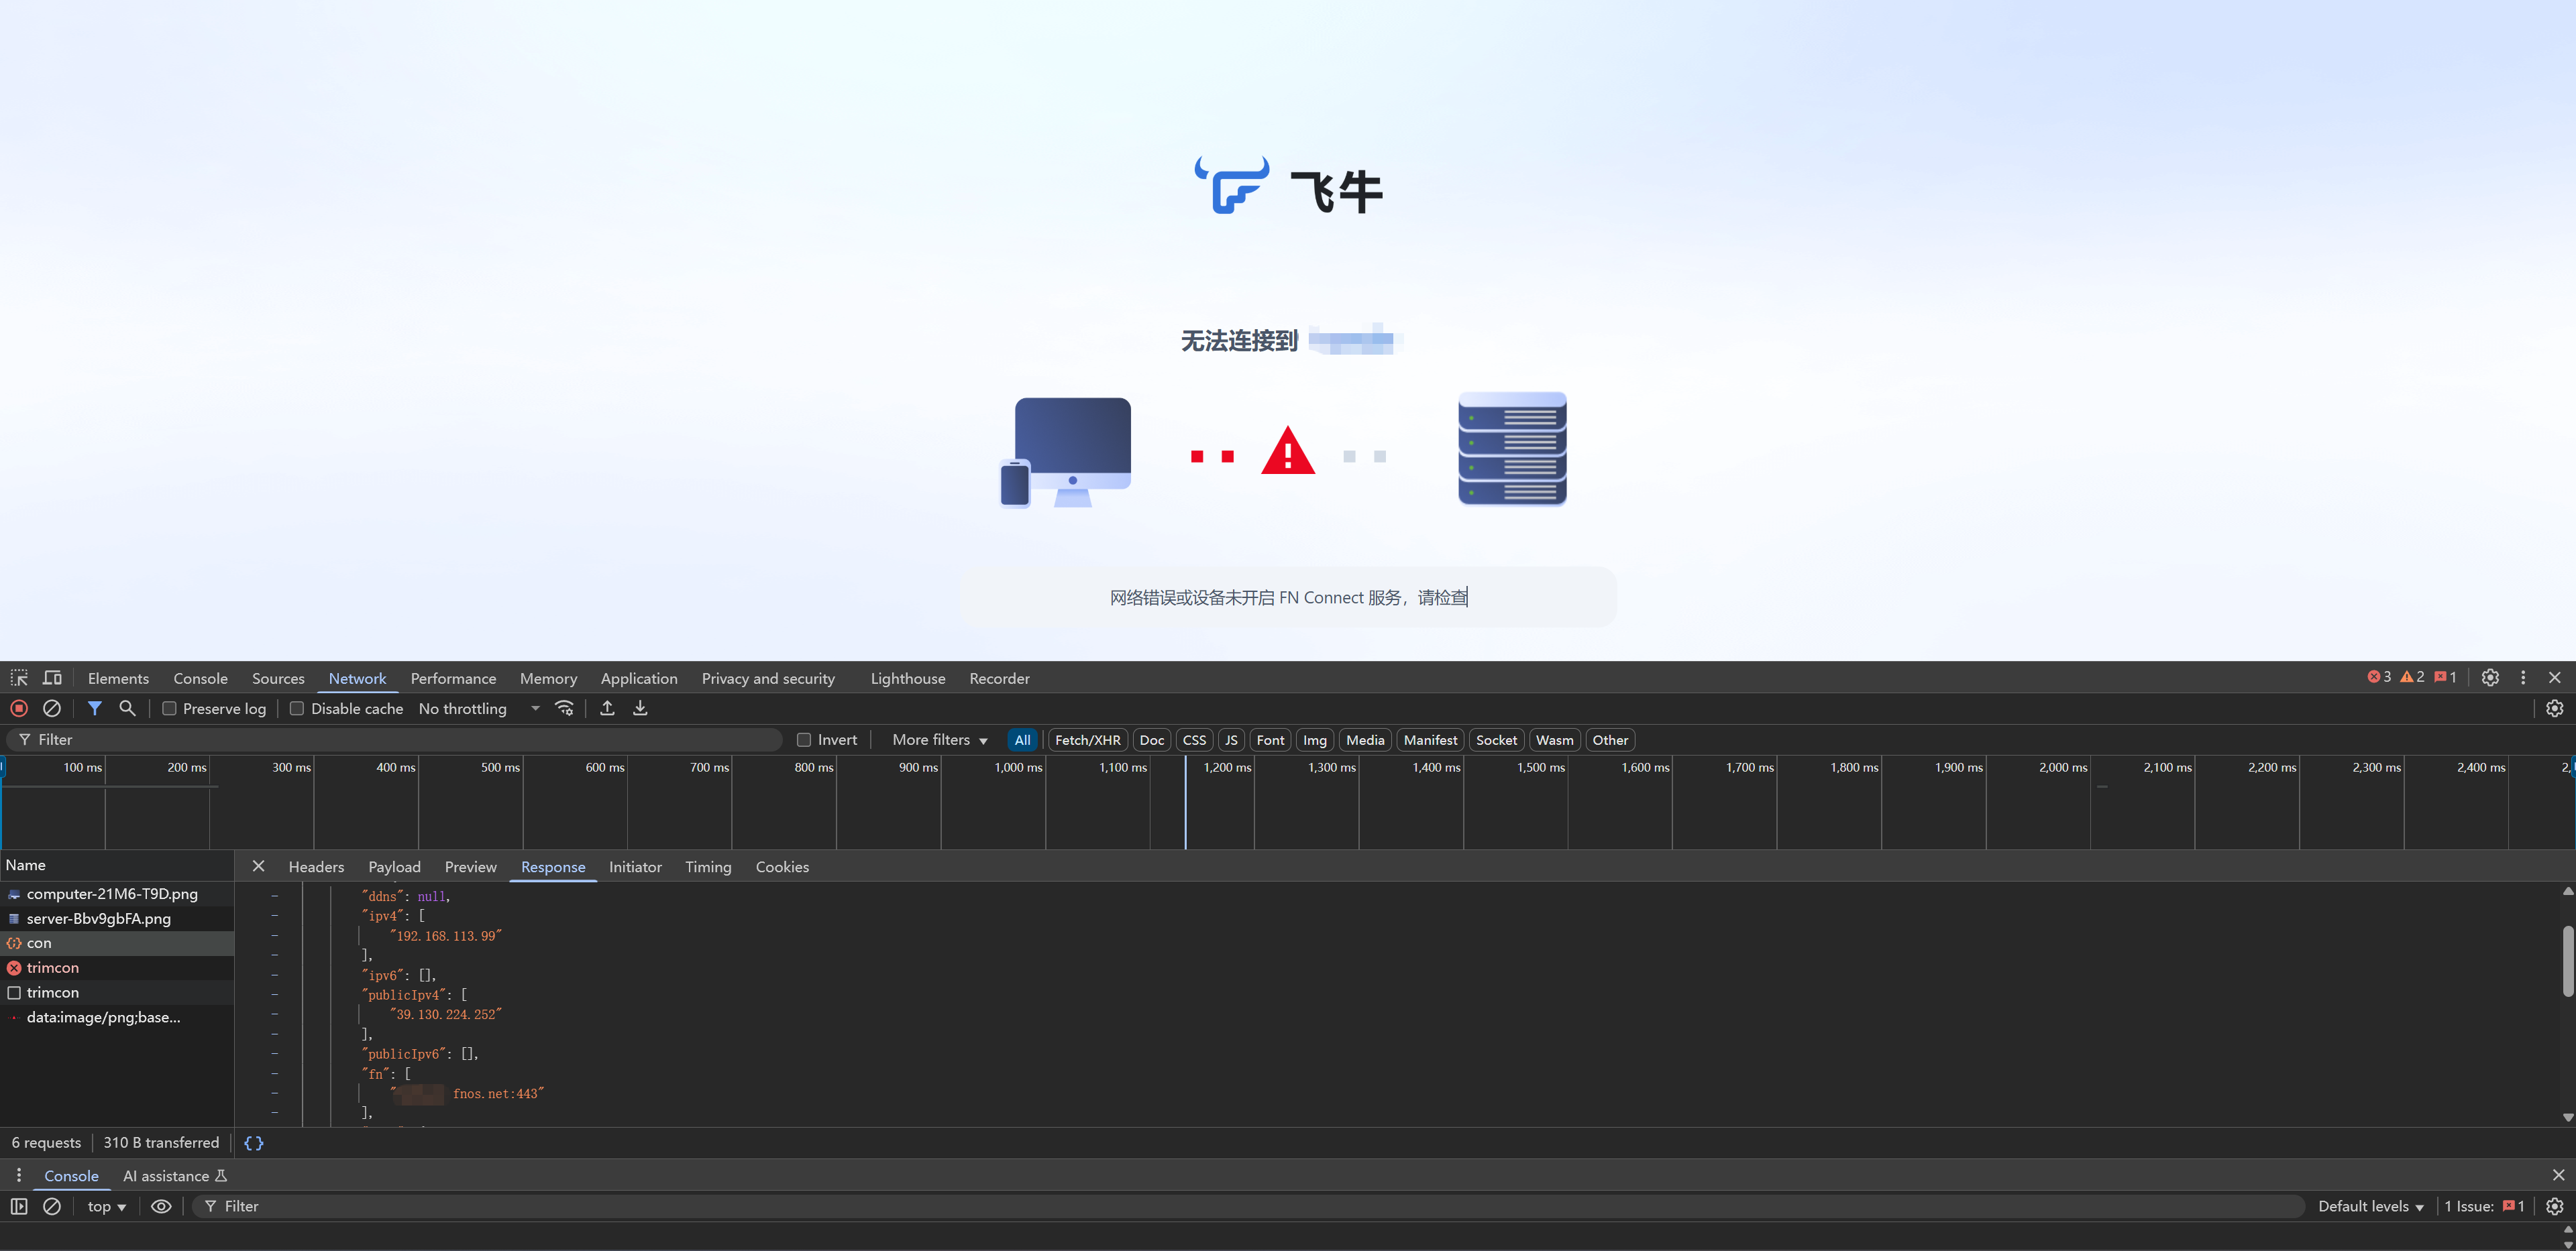Click the export HAR download icon
The width and height of the screenshot is (2576, 1251).
point(640,709)
